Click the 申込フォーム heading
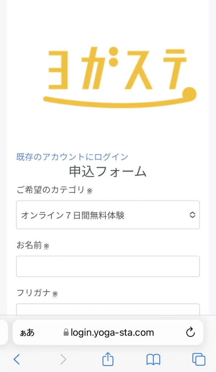Viewport: 216px width, 372px height. (x=108, y=171)
